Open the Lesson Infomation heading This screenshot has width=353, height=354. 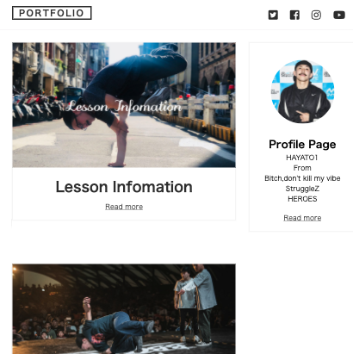click(124, 187)
